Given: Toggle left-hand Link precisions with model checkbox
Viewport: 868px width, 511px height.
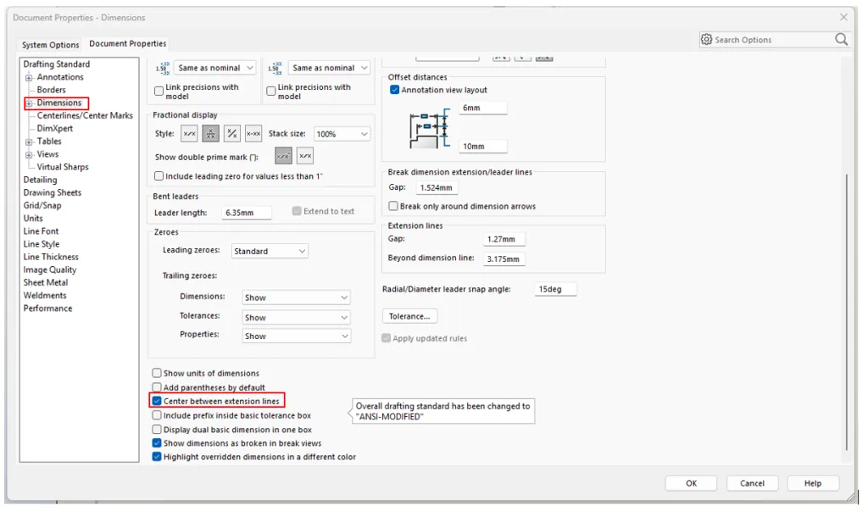Looking at the screenshot, I should (x=159, y=91).
